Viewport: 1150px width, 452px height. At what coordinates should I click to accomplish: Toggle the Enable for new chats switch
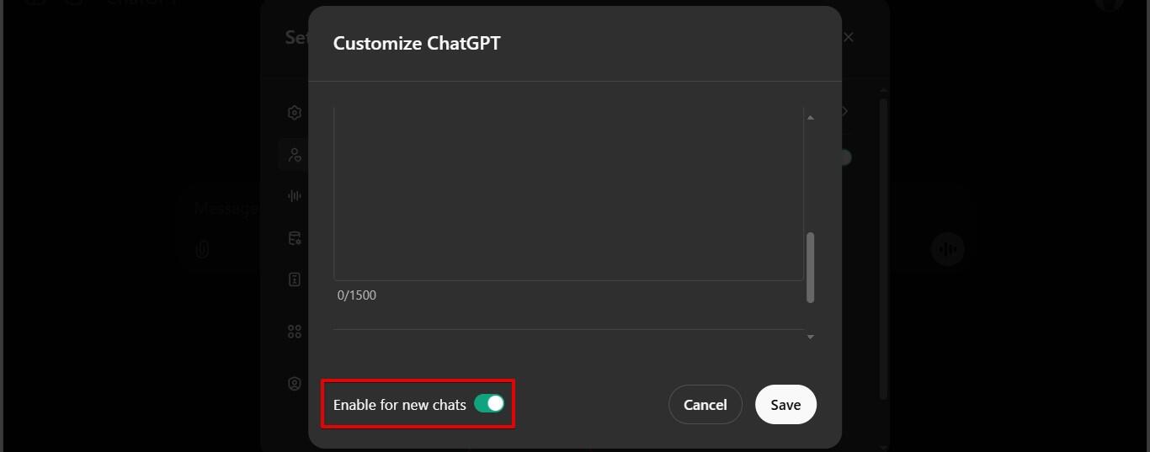pyautogui.click(x=489, y=404)
